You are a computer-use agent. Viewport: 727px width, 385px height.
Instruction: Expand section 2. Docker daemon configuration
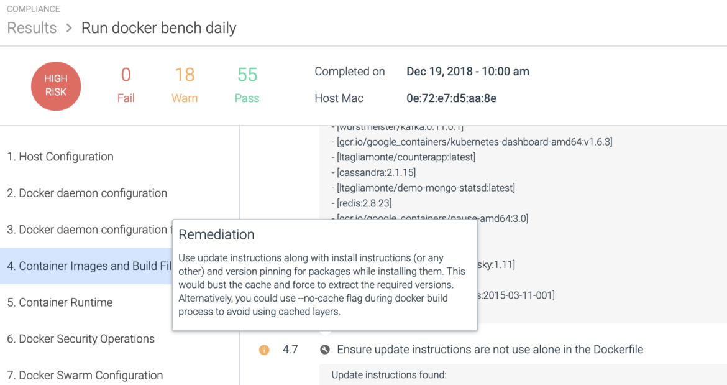tap(87, 193)
